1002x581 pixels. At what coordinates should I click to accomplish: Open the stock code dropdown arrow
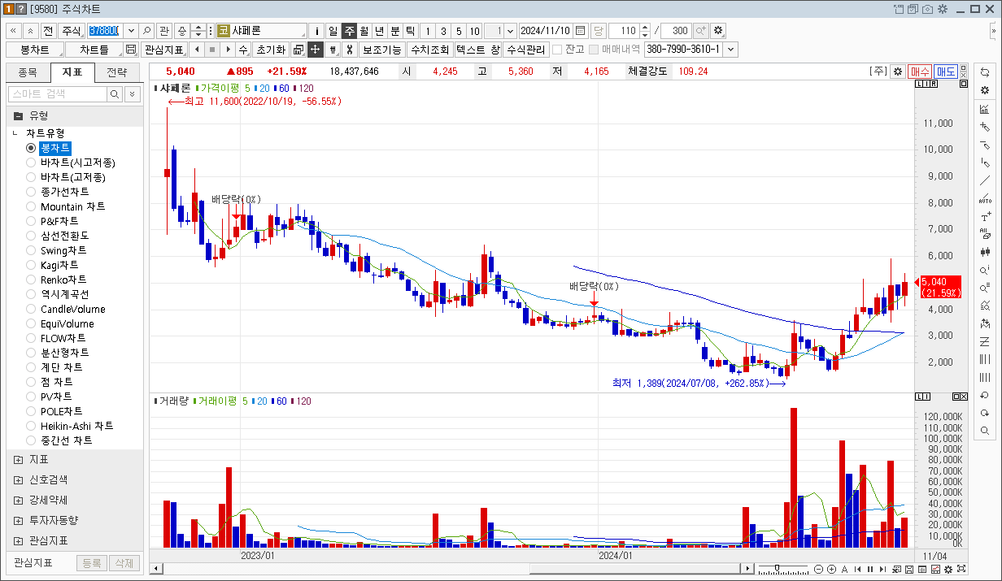pyautogui.click(x=131, y=31)
